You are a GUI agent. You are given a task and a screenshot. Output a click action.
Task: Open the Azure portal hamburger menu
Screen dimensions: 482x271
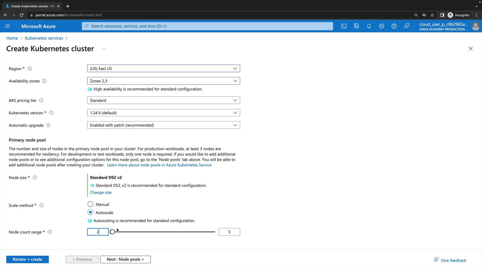(8, 26)
